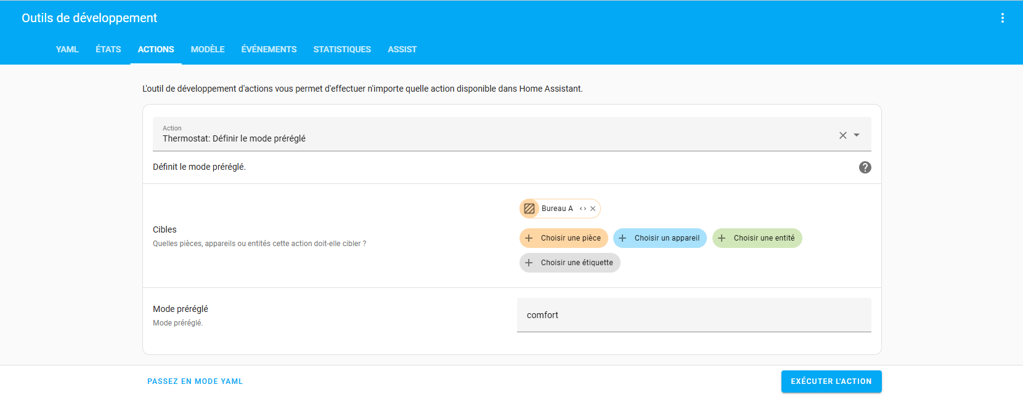Expand the Bureau A target chip

583,209
